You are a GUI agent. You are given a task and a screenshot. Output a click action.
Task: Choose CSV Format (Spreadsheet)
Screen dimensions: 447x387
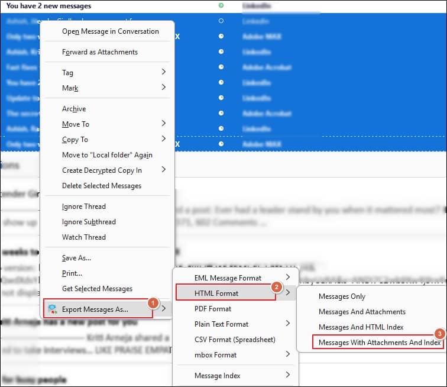tap(235, 340)
